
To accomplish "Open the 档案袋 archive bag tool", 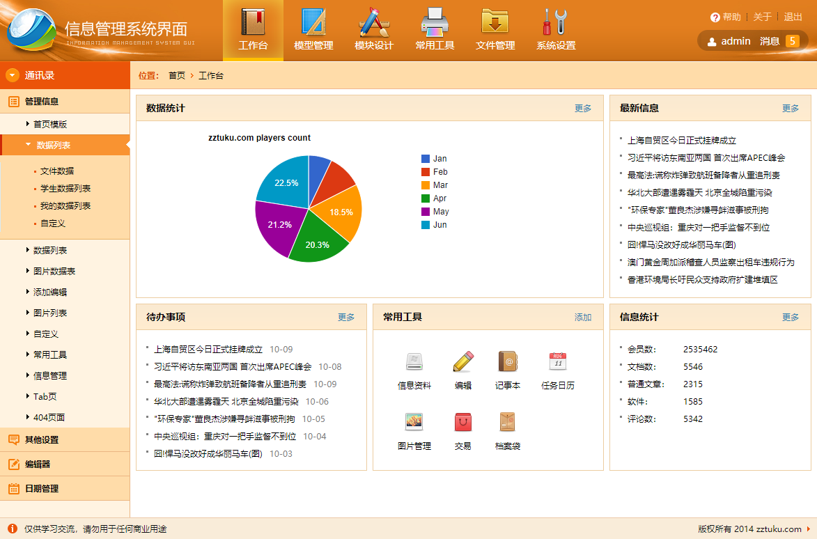I will coord(508,422).
